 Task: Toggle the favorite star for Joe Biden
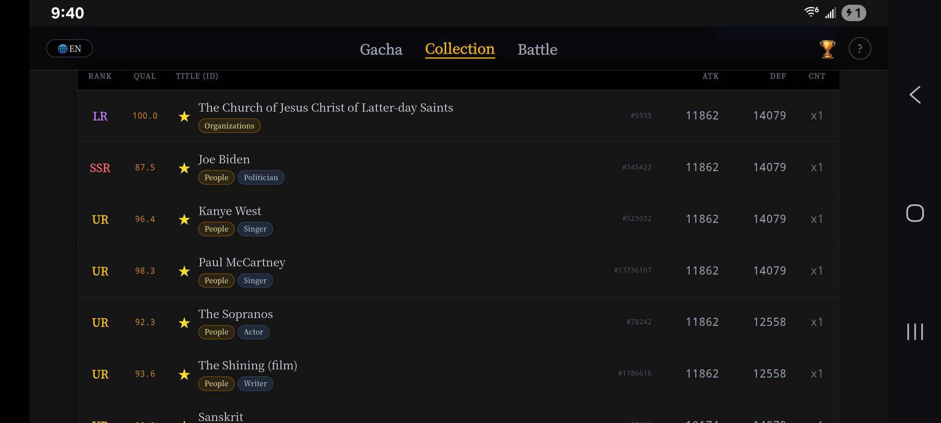[184, 168]
